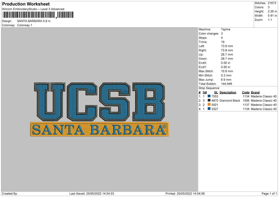Click the Right value 73.8 mm
Viewport: 279px width, 197px height.
click(227, 50)
